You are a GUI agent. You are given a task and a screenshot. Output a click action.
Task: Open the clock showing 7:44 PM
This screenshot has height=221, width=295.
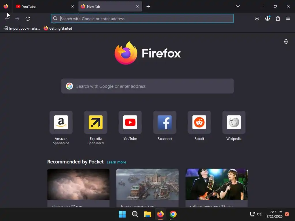tap(275, 214)
